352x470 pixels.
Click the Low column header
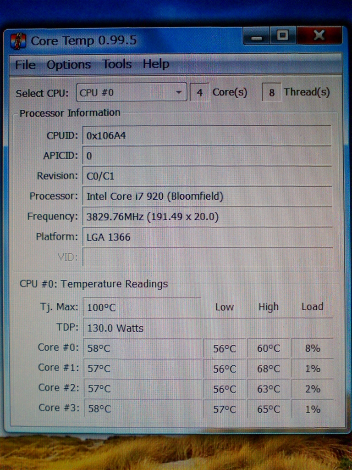click(x=225, y=307)
